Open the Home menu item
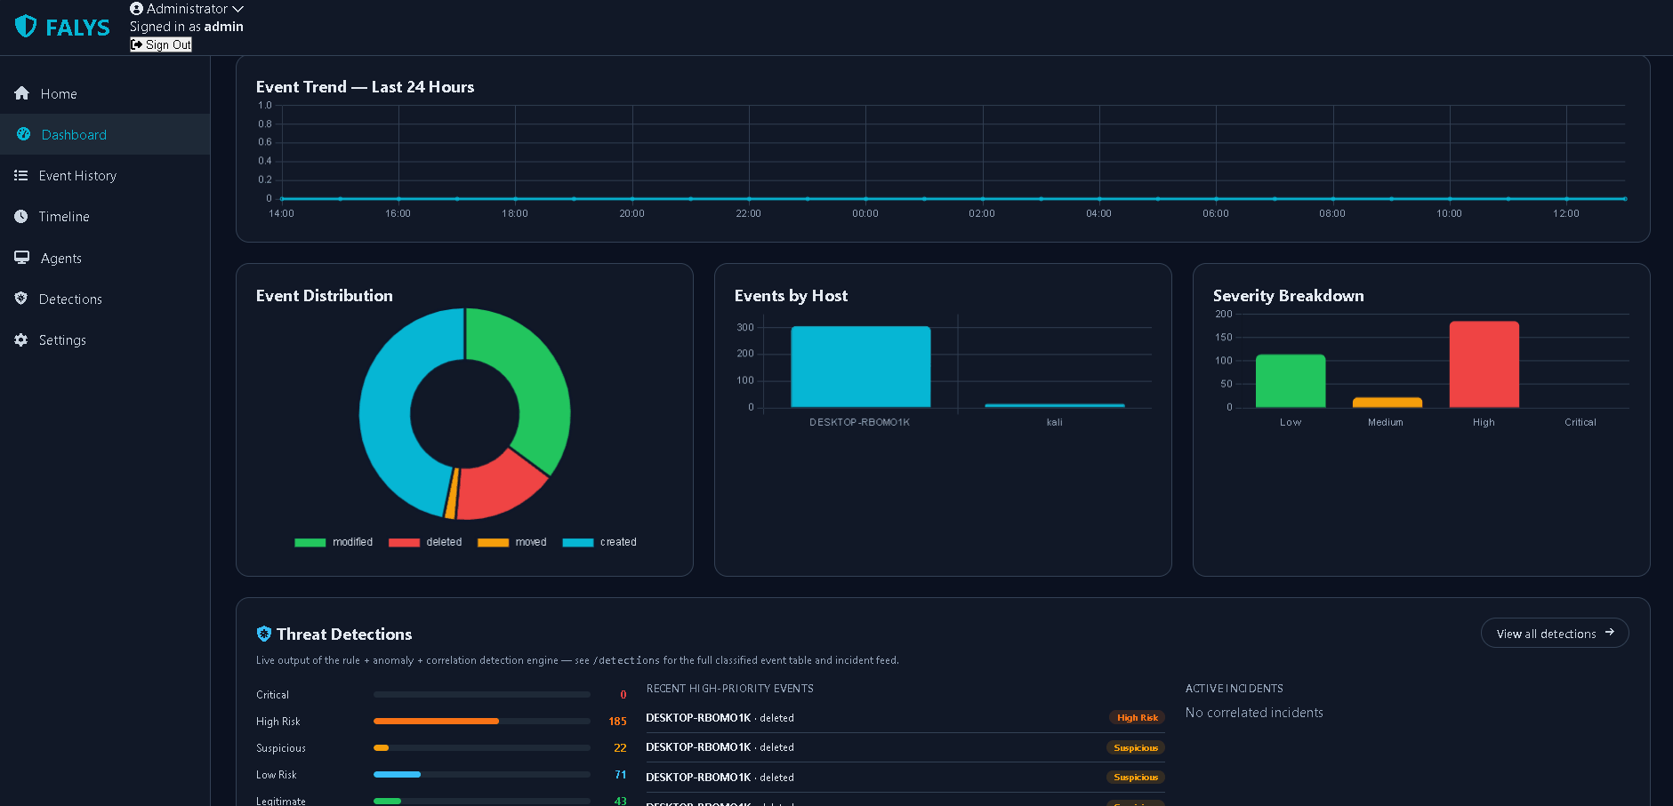Image resolution: width=1673 pixels, height=806 pixels. (x=105, y=93)
